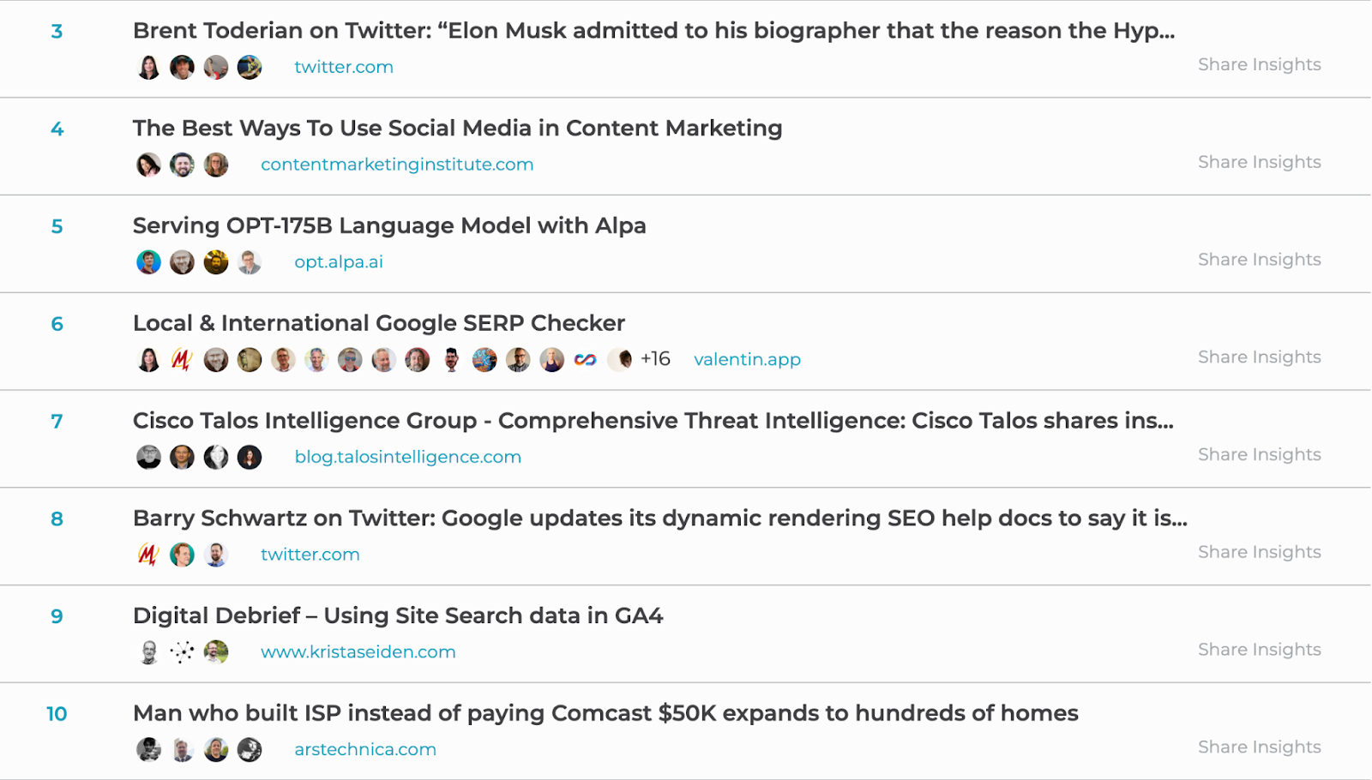The width and height of the screenshot is (1372, 780).
Task: Click the first avatar under the Cisco Talos article
Action: tap(148, 458)
